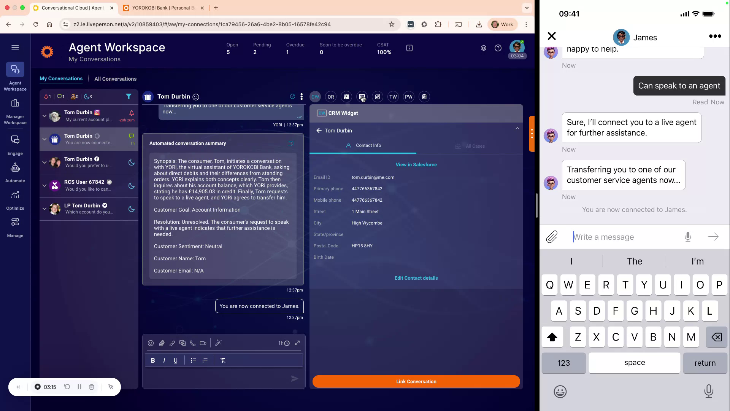The image size is (730, 411).
Task: Insert an emoji into the agent reply
Action: pyautogui.click(x=151, y=343)
